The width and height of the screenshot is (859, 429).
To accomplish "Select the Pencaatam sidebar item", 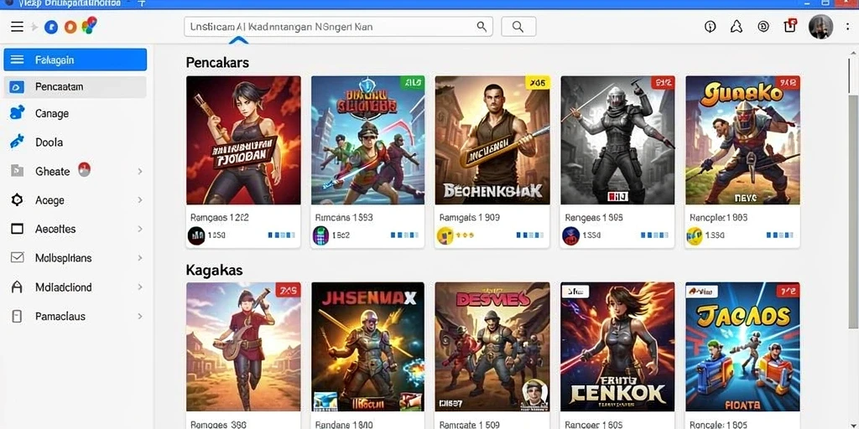I will point(75,86).
